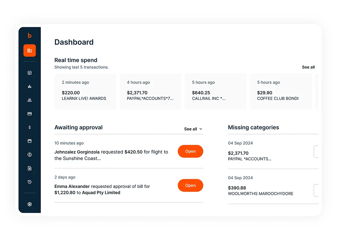Click the orange building icon in sidebar

tap(29, 51)
